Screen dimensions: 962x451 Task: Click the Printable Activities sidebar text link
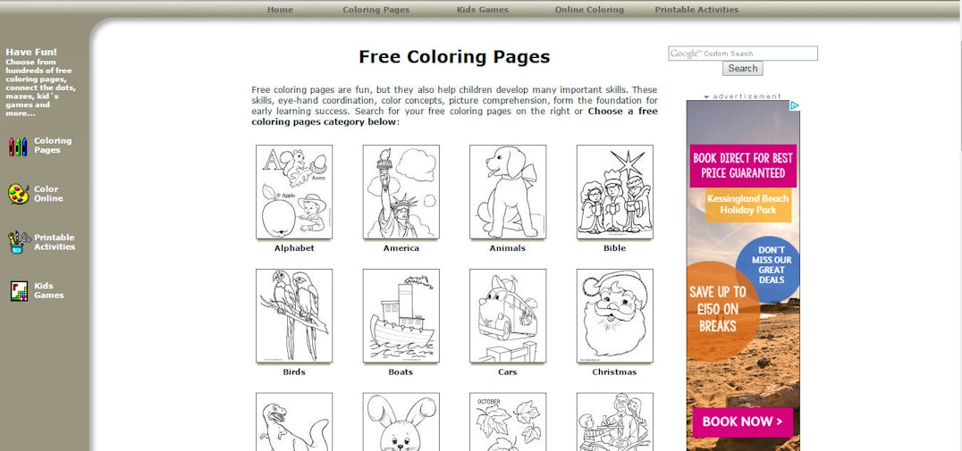click(x=55, y=242)
